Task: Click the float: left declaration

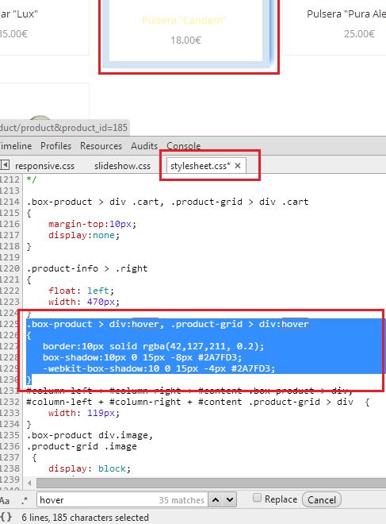Action: (81, 291)
